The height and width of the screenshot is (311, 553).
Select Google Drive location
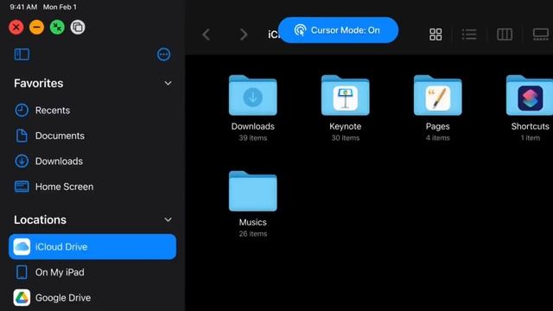tap(92, 297)
